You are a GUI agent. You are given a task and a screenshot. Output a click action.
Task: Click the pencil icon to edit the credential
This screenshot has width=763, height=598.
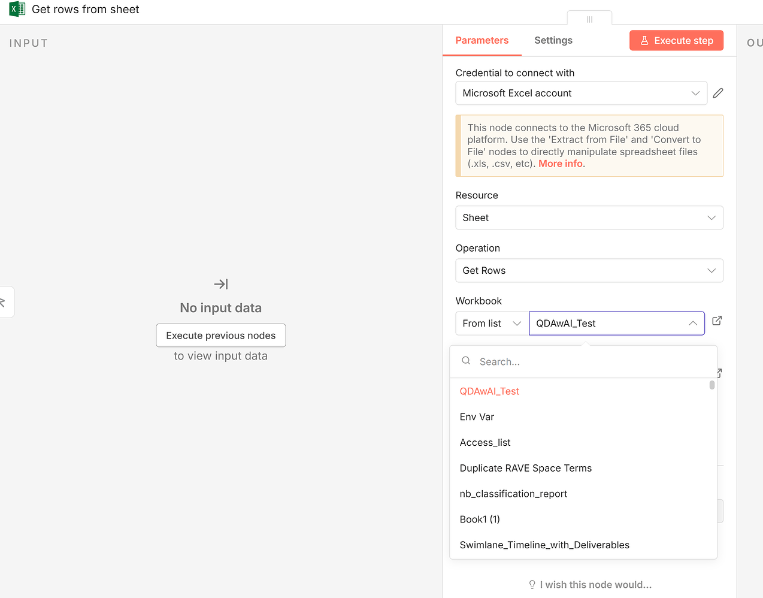(718, 93)
